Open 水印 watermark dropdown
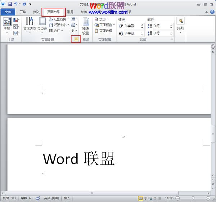The width and height of the screenshot is (216, 202). click(102, 19)
